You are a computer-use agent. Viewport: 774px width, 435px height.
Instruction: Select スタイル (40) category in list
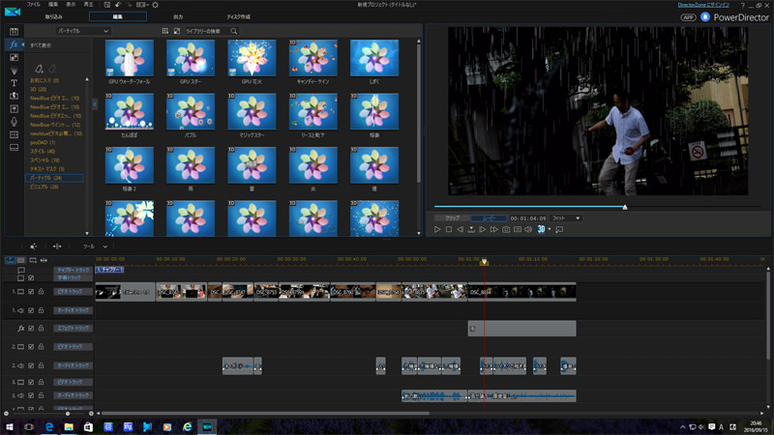43,152
